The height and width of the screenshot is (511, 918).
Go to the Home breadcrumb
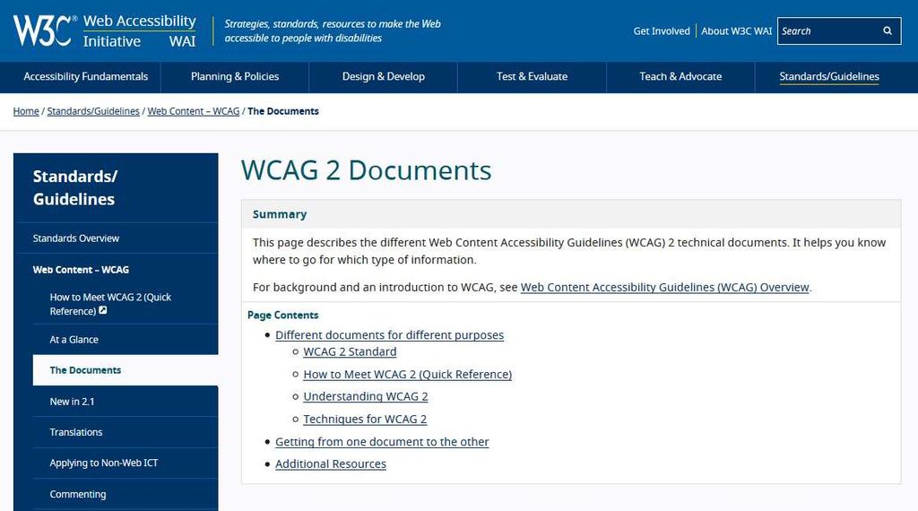pyautogui.click(x=26, y=111)
